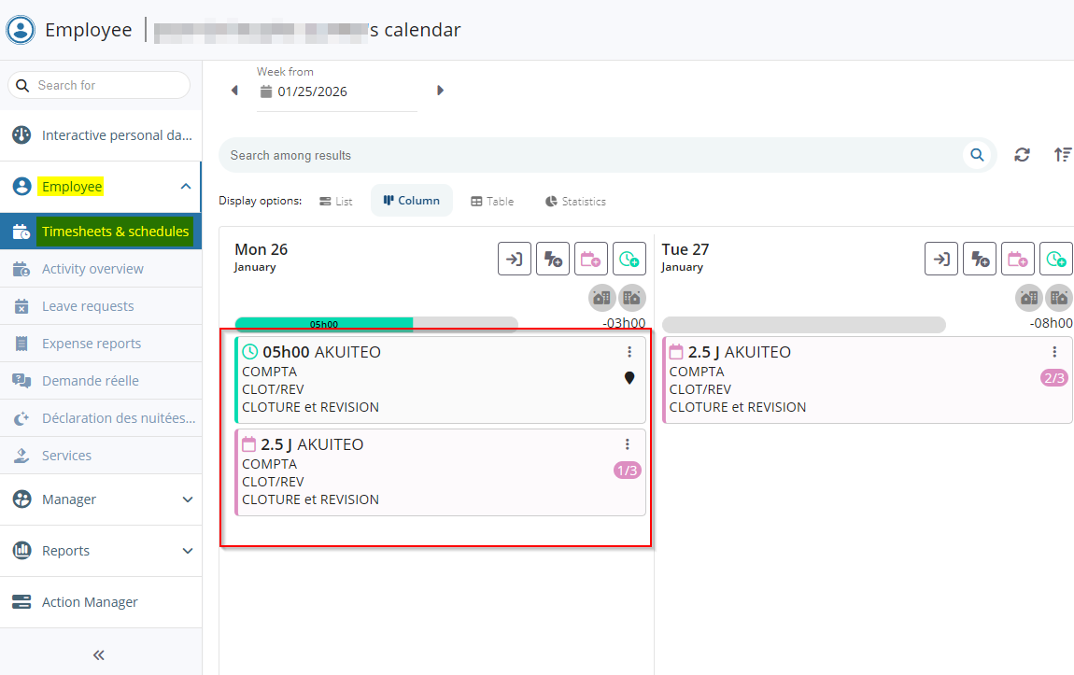
Task: Expand the Manager section in the sidebar
Action: point(187,499)
